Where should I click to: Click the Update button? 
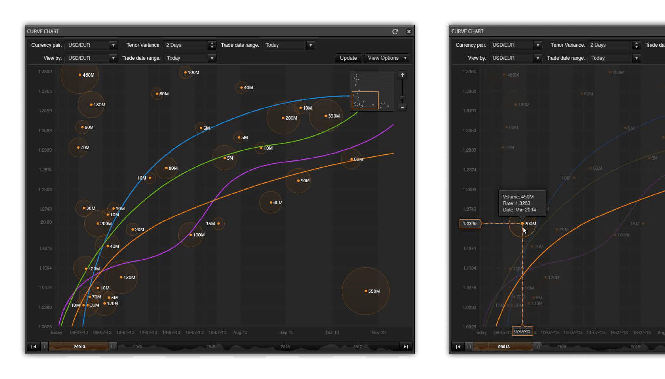click(x=348, y=58)
